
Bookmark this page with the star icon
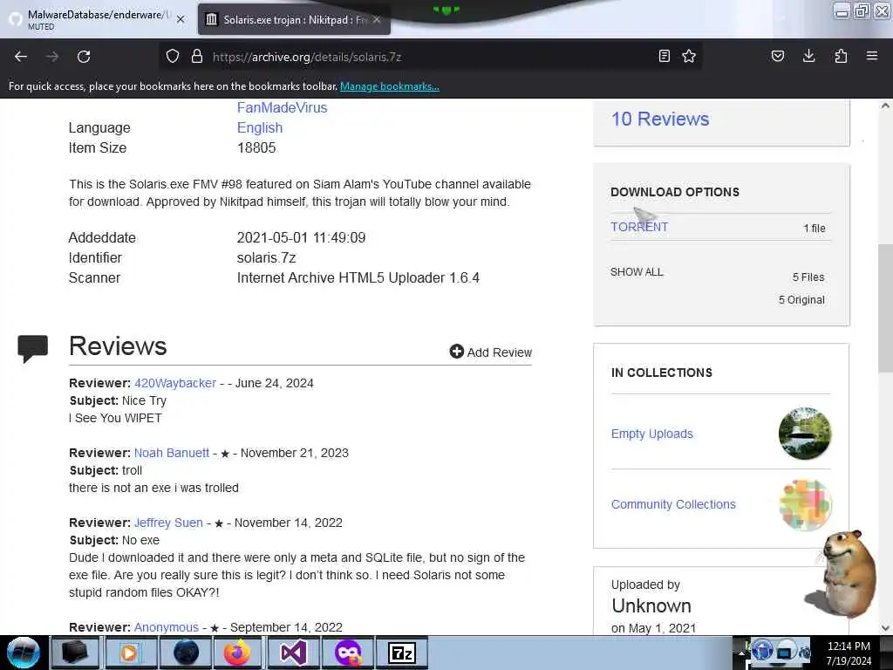coord(689,56)
